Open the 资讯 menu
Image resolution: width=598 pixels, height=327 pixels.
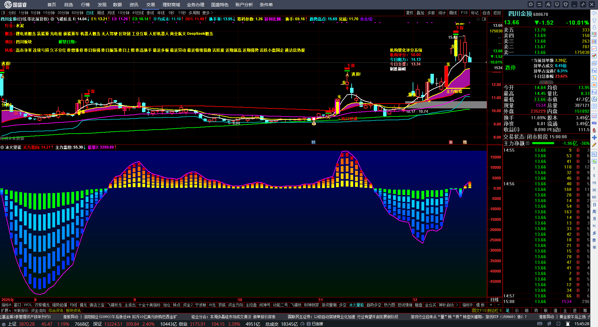coord(134,5)
